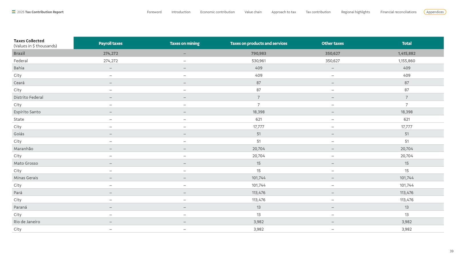The width and height of the screenshot is (458, 256).
Task: Select the Mato Grosso row label
Action: tap(26, 163)
